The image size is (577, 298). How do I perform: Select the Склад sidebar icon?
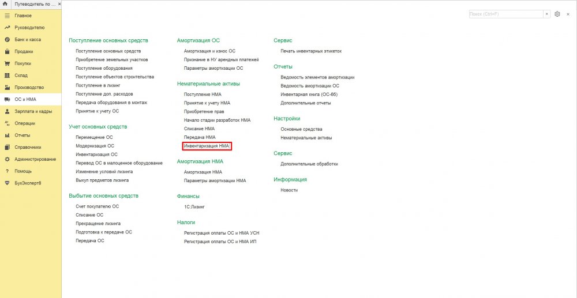click(7, 76)
